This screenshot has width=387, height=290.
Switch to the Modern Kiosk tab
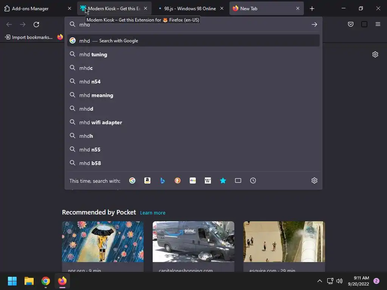(x=113, y=9)
